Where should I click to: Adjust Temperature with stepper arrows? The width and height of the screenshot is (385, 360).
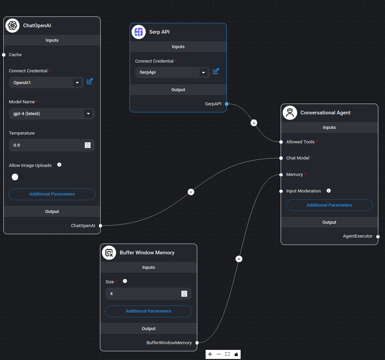87,145
